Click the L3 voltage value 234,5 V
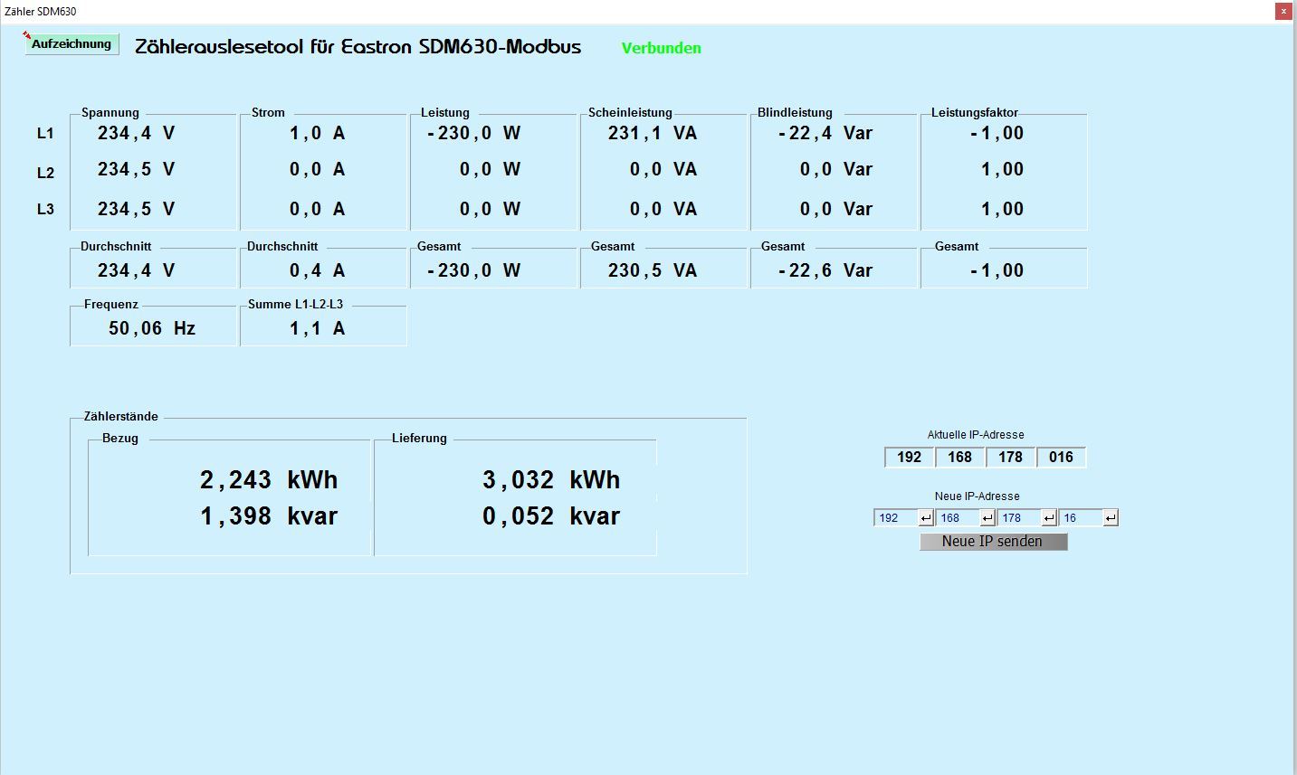Screen dimensions: 1297x775 tap(137, 209)
